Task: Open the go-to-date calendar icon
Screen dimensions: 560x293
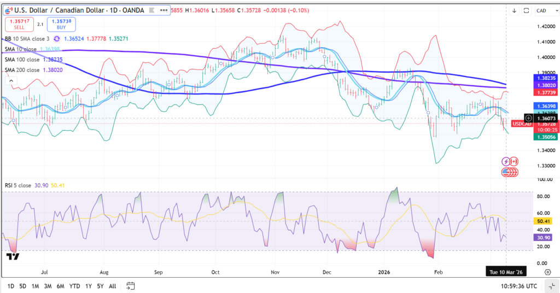Action: point(130,286)
